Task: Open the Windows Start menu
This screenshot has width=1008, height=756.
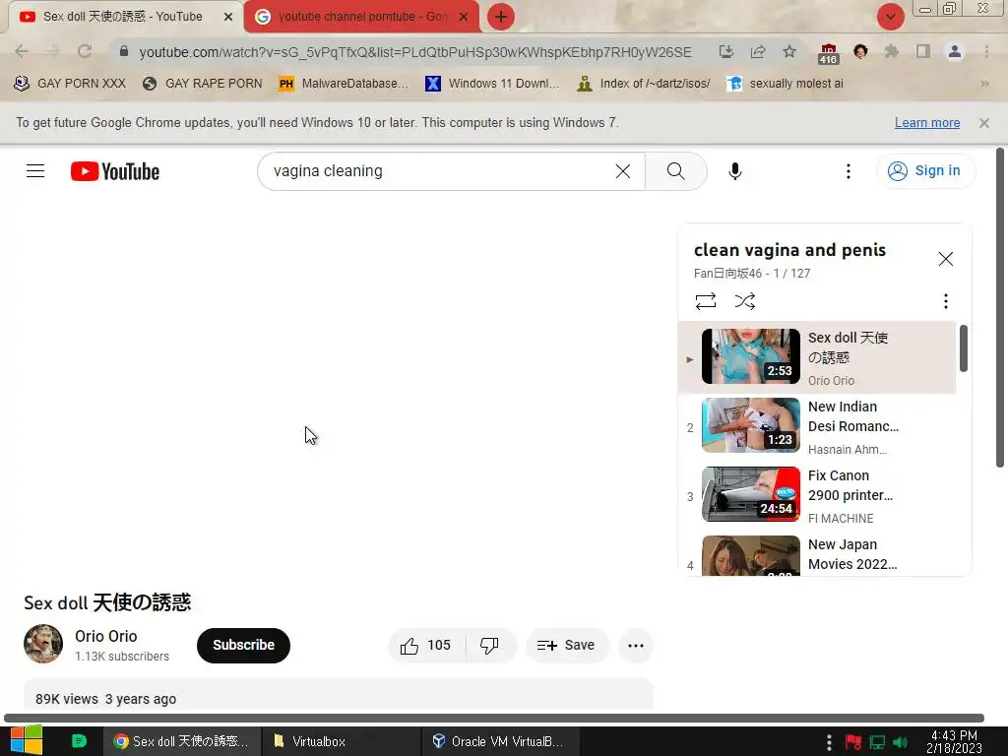Action: [26, 740]
